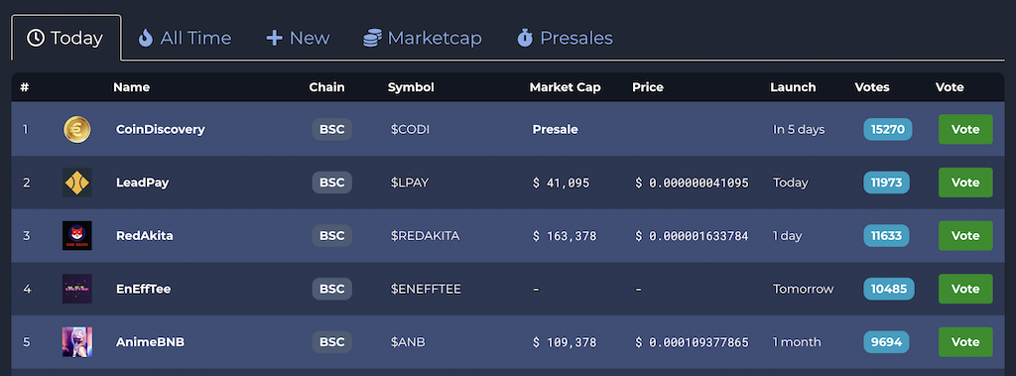Vote for AnimeBNB token
The image size is (1016, 376).
(x=965, y=342)
